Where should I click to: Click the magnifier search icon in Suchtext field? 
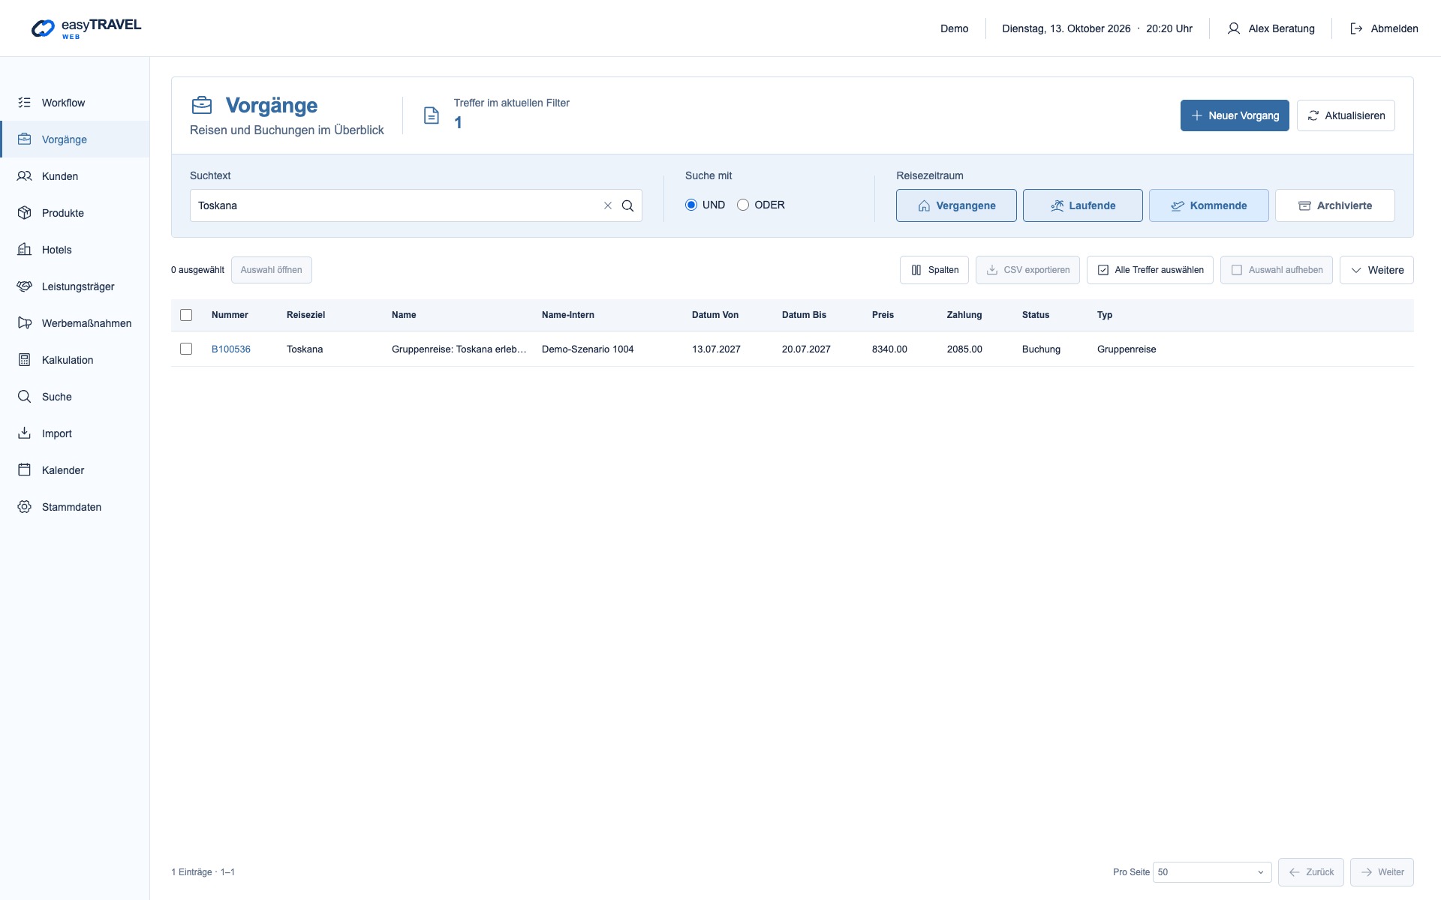point(628,205)
